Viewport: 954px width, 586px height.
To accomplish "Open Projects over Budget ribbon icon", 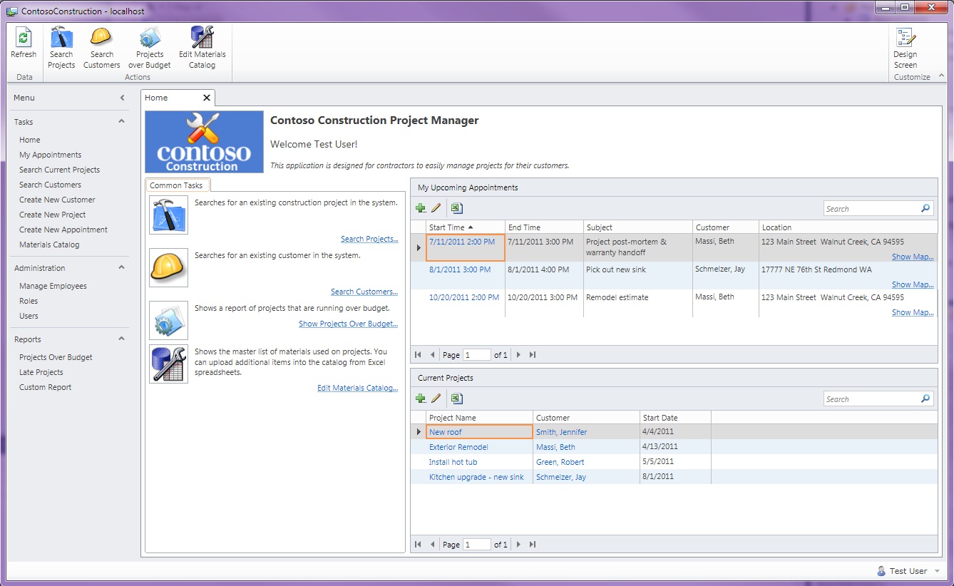I will coord(150,38).
